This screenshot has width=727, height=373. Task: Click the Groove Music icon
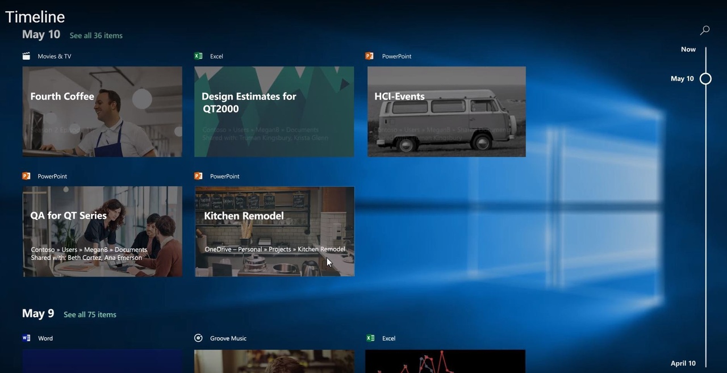pos(198,338)
